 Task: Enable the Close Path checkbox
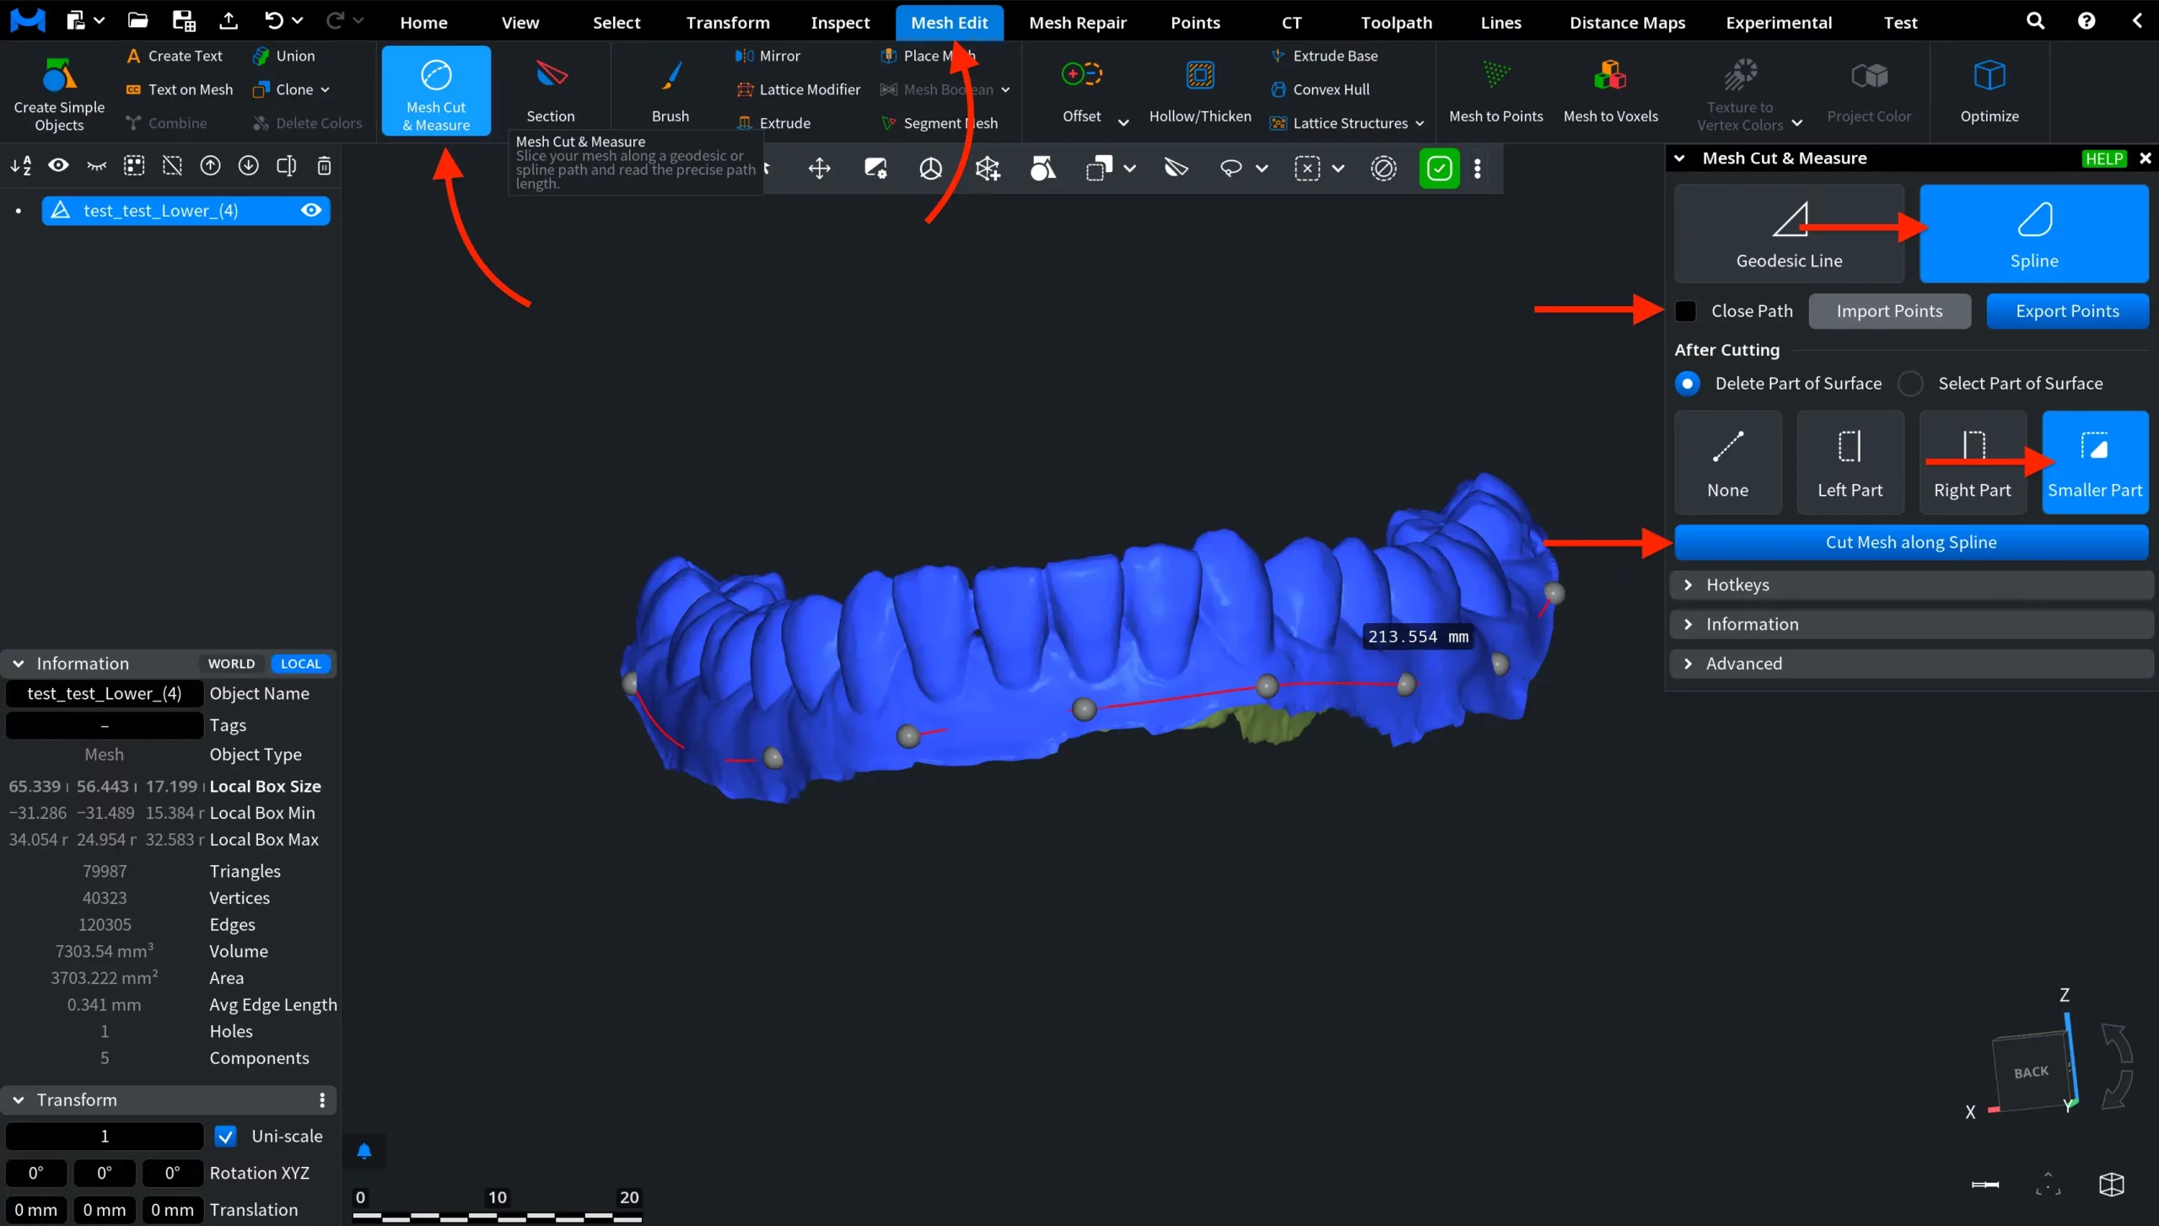pos(1686,310)
